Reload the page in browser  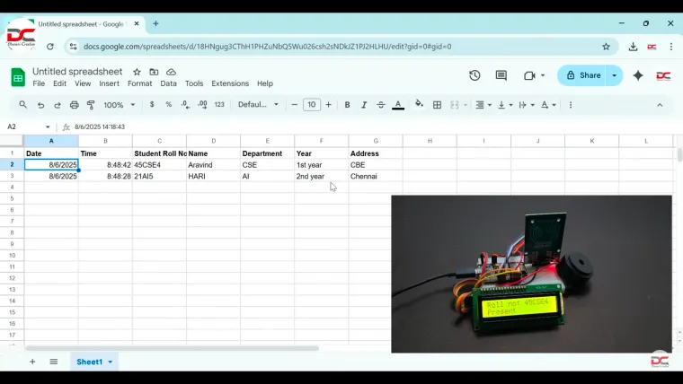tap(50, 47)
